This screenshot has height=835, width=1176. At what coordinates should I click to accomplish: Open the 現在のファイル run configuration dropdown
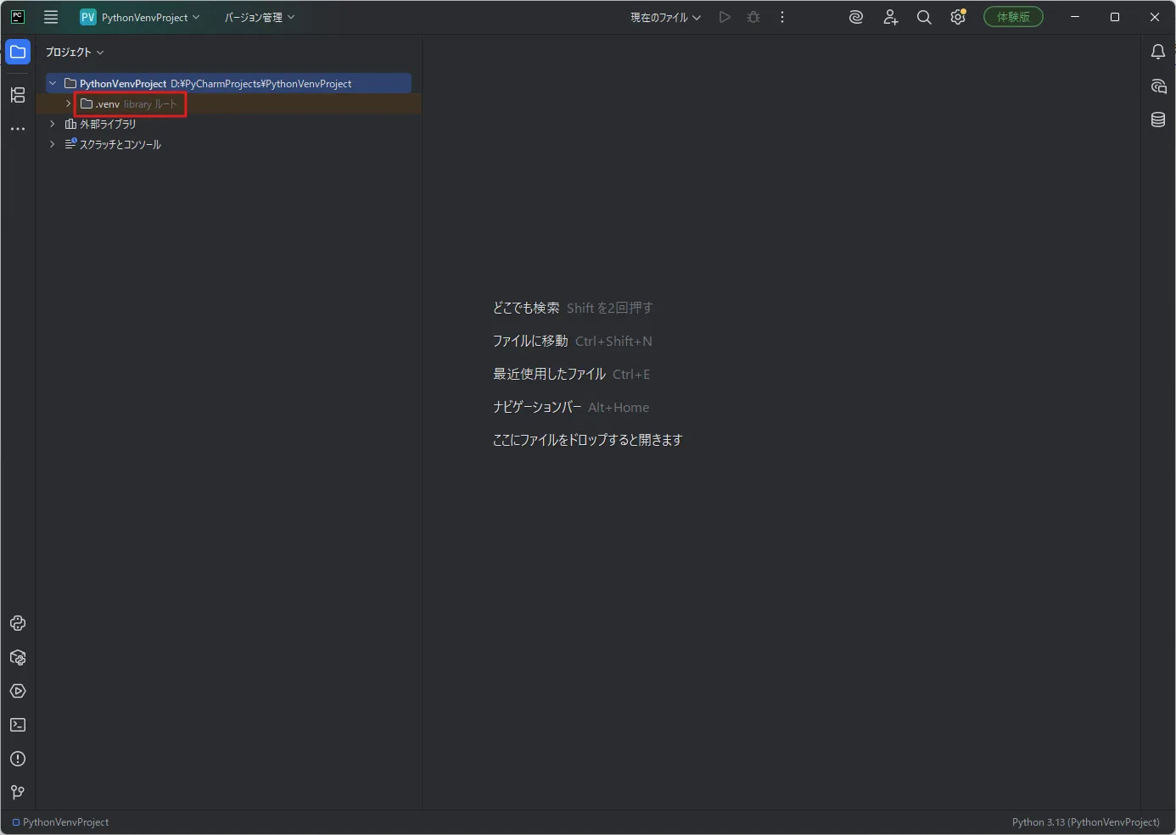tap(666, 17)
